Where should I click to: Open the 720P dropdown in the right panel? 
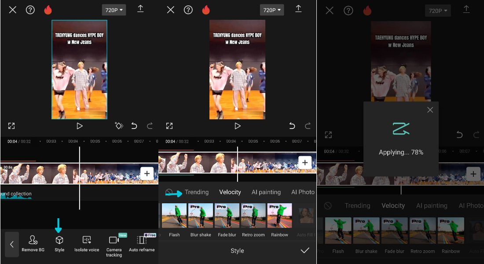coord(438,11)
